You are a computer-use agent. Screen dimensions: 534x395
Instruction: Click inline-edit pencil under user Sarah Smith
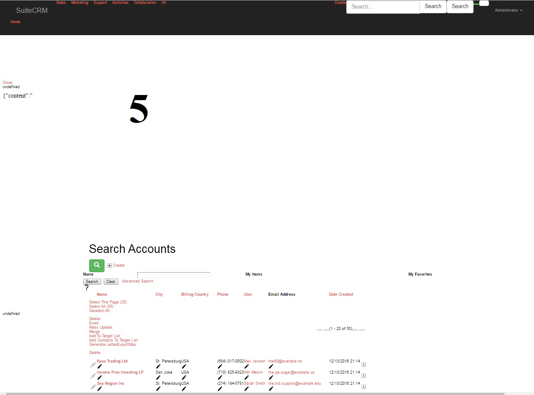click(x=246, y=389)
